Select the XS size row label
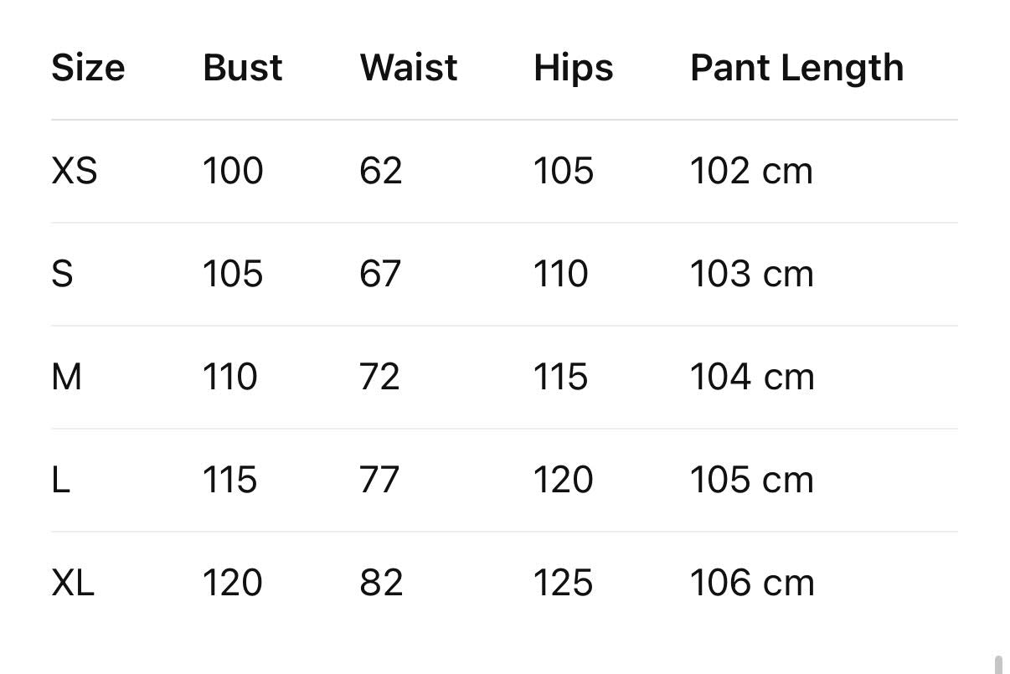 click(75, 171)
